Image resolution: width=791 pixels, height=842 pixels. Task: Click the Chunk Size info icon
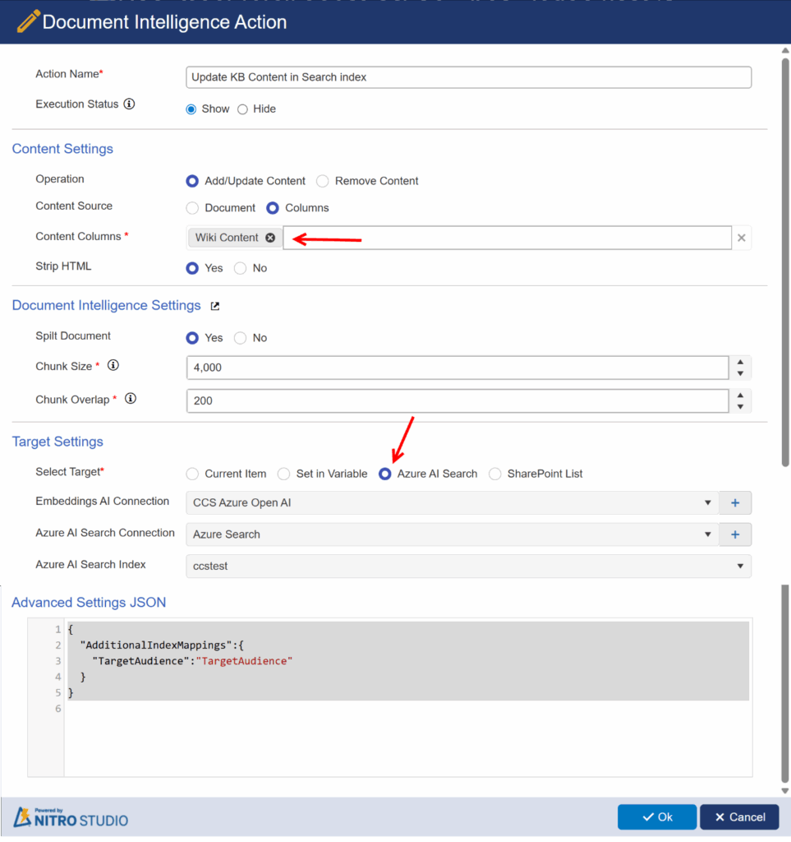point(113,366)
